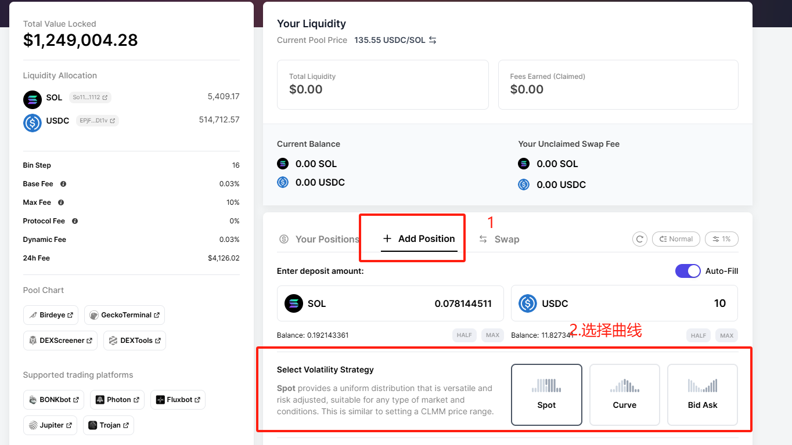Image resolution: width=792 pixels, height=445 pixels.
Task: Switch to Your Positions tab
Action: (x=319, y=239)
